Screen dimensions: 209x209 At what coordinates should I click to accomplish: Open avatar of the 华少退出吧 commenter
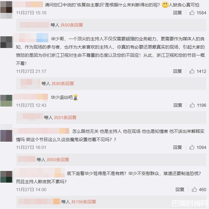coord(6,101)
